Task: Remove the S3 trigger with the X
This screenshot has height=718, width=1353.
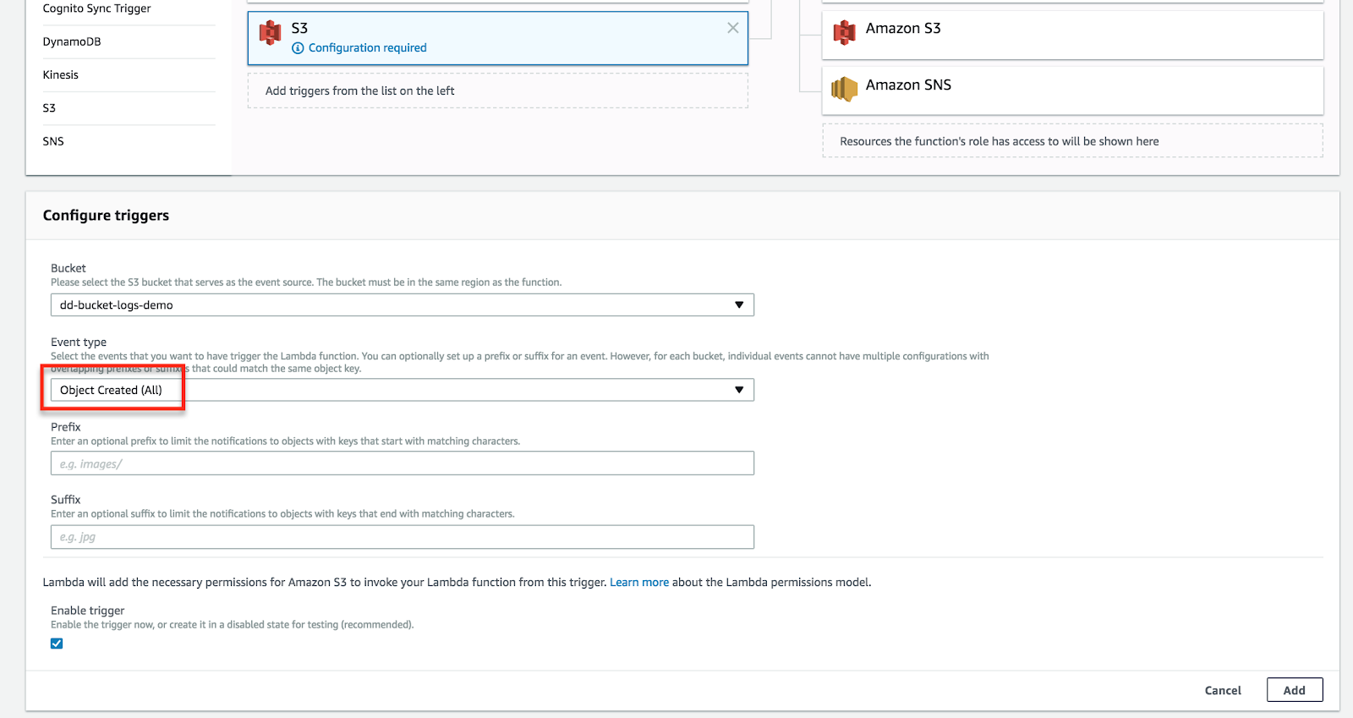Action: click(732, 28)
